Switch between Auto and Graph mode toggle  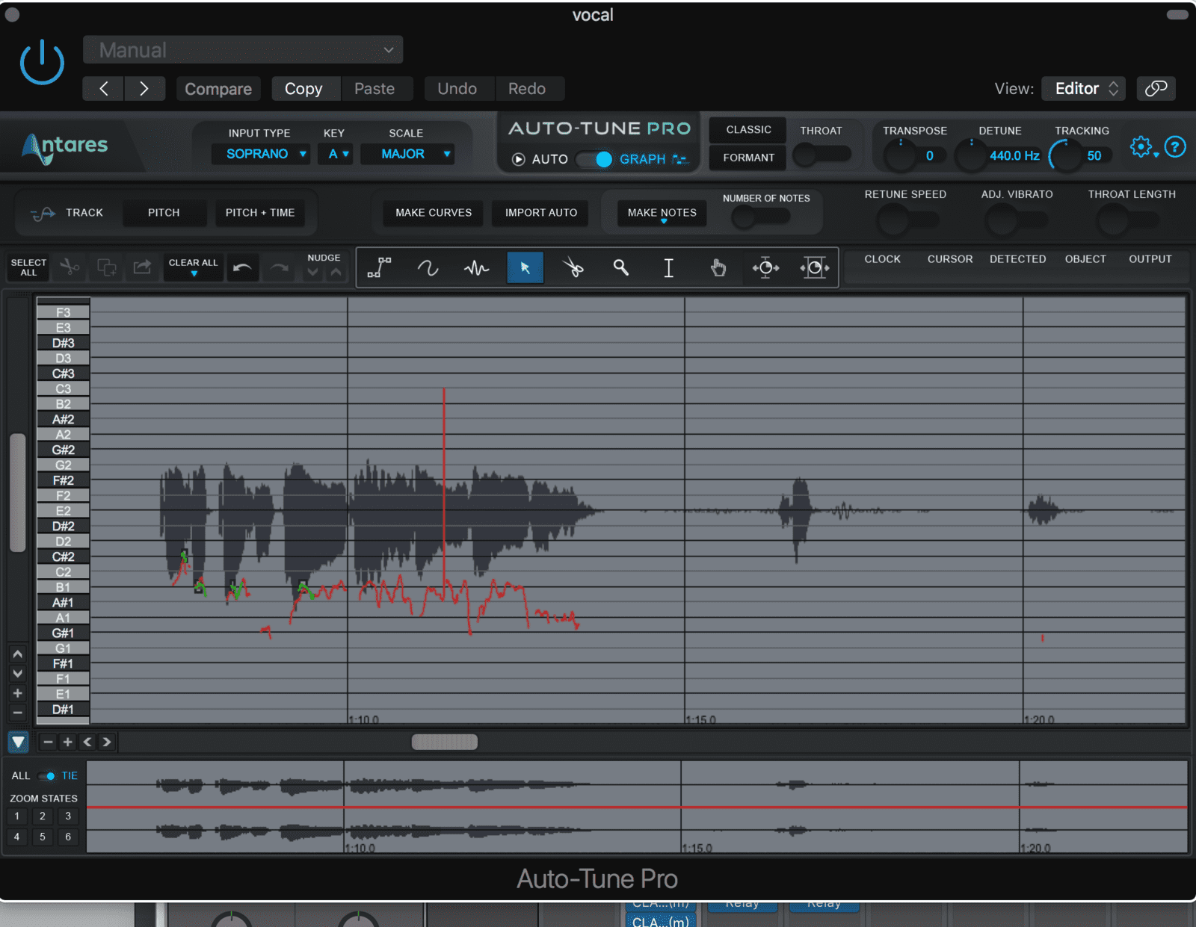point(595,159)
